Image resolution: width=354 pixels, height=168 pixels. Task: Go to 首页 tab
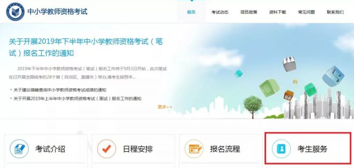[191, 12]
